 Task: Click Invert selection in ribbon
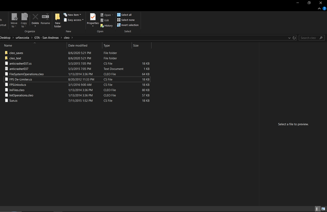[128, 25]
